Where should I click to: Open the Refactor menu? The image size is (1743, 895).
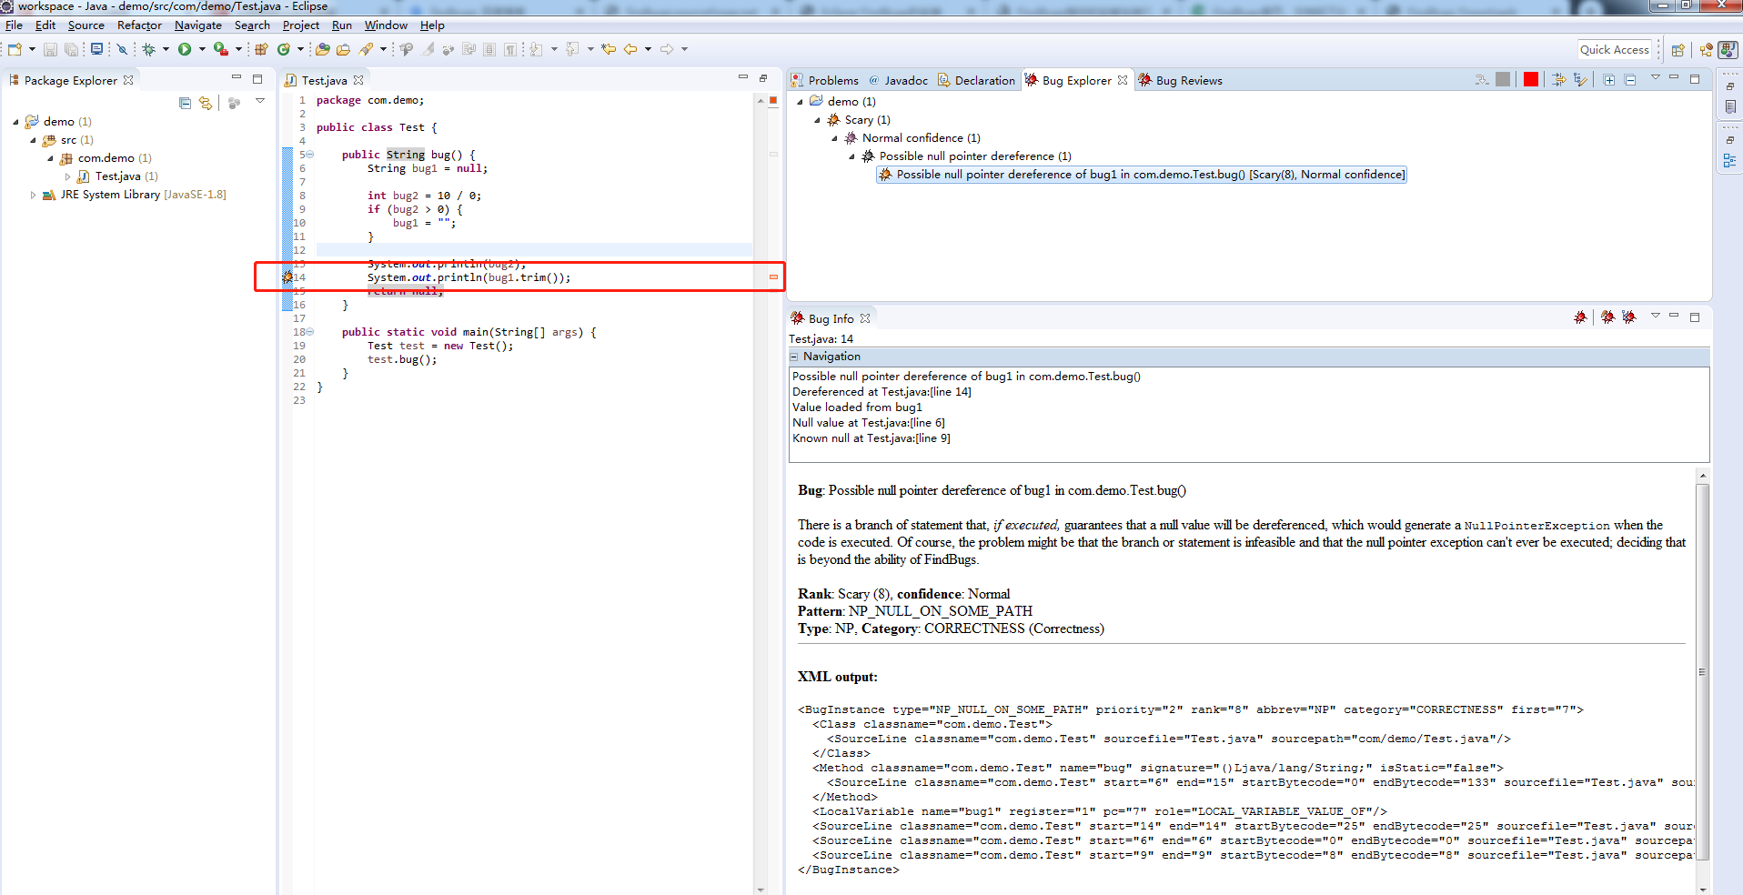(x=138, y=25)
